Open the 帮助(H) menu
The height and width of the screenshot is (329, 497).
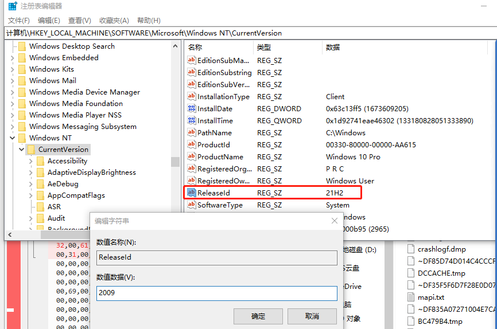(149, 21)
